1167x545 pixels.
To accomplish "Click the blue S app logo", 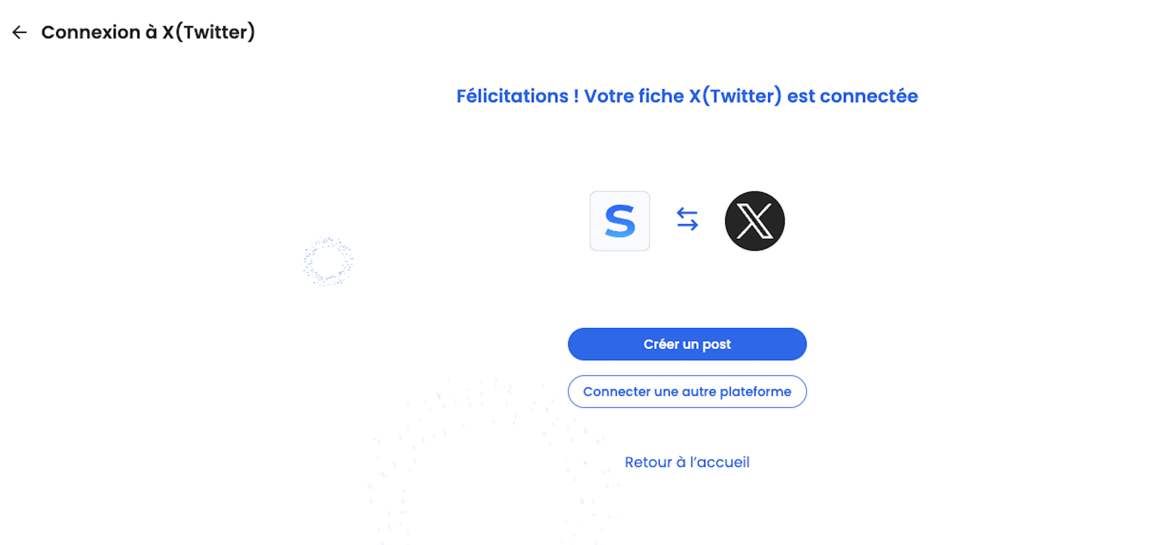I will [620, 221].
